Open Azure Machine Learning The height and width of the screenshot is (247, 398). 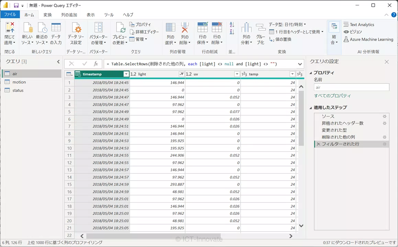[368, 39]
